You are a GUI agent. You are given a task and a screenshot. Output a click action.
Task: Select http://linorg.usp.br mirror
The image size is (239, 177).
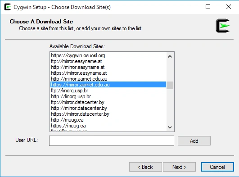click(x=108, y=96)
